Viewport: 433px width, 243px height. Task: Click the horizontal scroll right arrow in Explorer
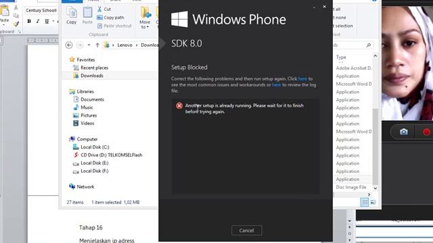coord(369,195)
